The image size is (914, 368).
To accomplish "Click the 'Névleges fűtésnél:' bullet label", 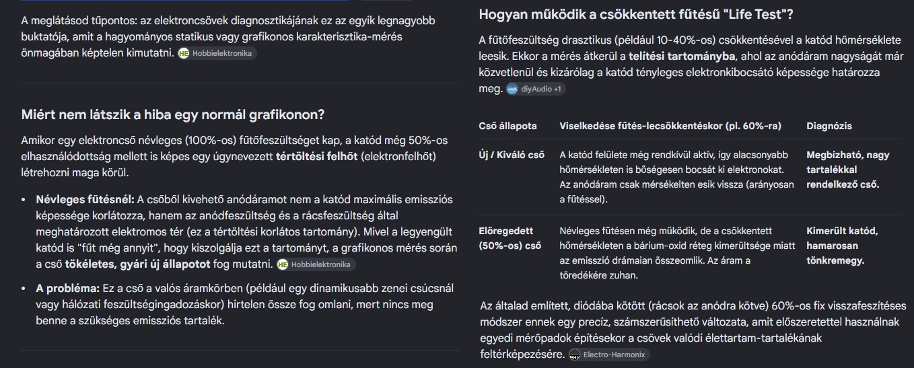I will [85, 200].
